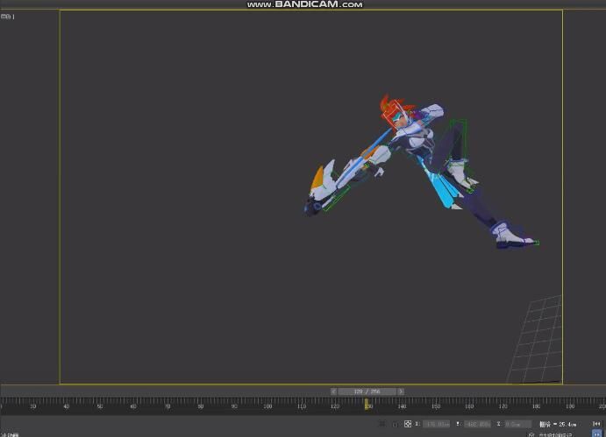Click timeline tick mark 140
This screenshot has width=606, height=437.
(402, 406)
